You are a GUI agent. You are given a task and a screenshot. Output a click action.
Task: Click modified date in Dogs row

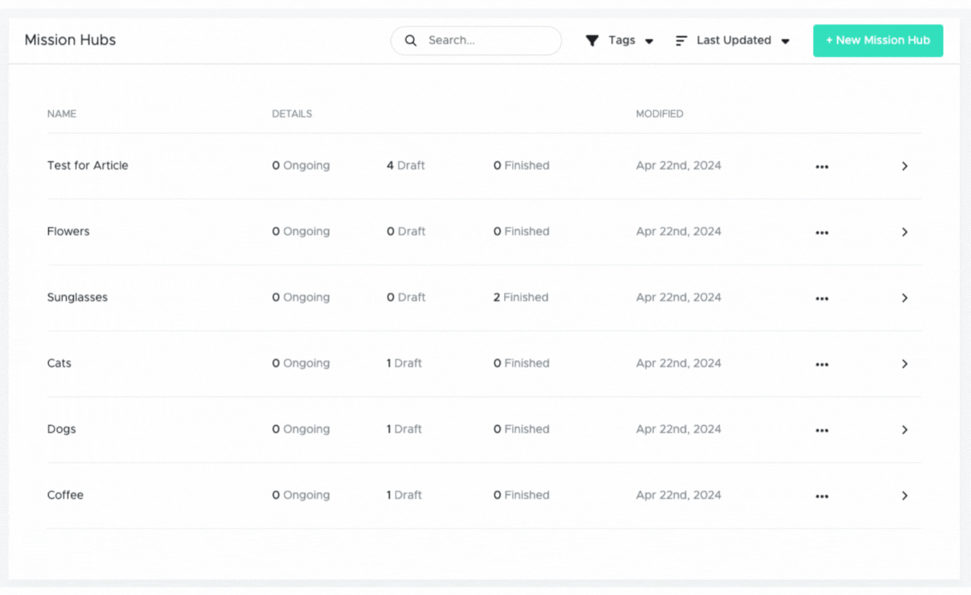tap(679, 429)
